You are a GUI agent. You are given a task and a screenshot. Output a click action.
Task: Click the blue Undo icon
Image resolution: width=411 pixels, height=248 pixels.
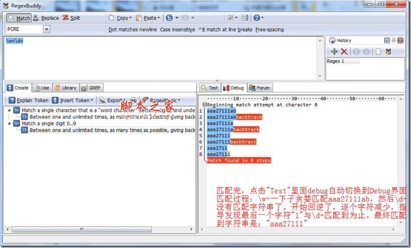(169, 18)
